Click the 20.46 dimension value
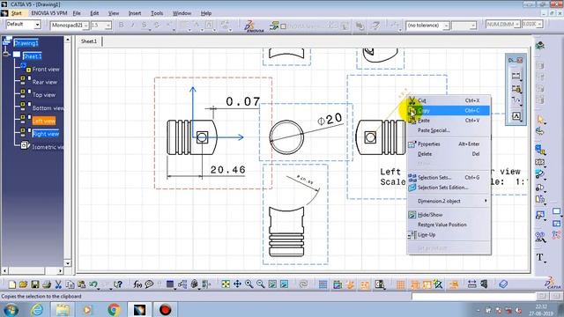Viewport: 564px width, 317px height. pos(227,170)
